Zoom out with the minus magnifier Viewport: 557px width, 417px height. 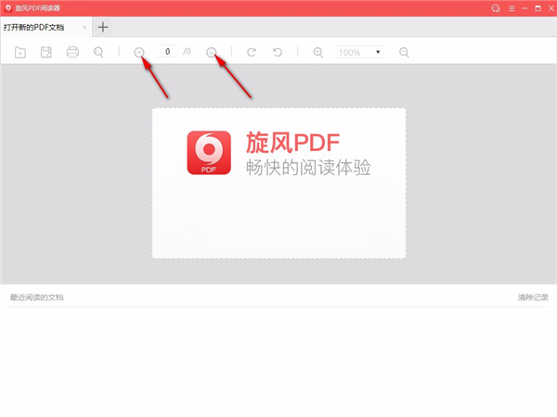click(404, 53)
